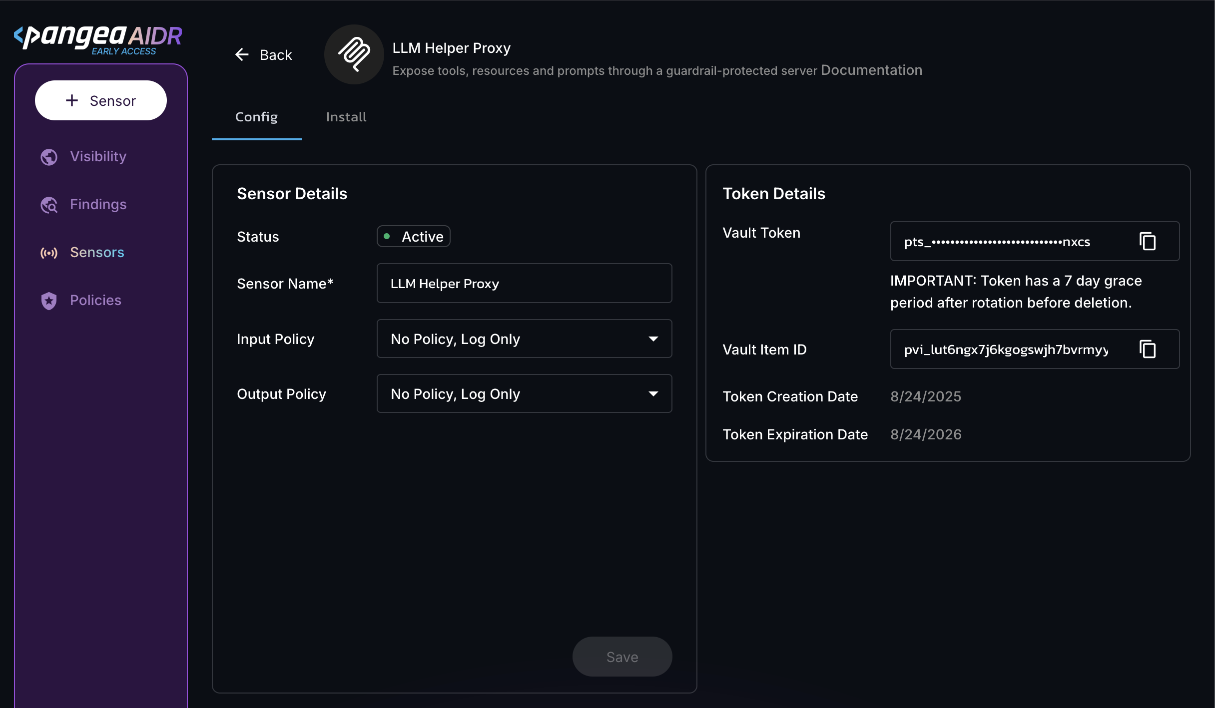The height and width of the screenshot is (708, 1215).
Task: Click the Input Policy dropdown arrow
Action: [x=653, y=339]
